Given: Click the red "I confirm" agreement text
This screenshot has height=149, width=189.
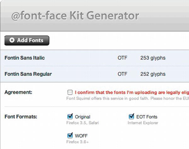Looking at the screenshot, I should coord(132,92).
